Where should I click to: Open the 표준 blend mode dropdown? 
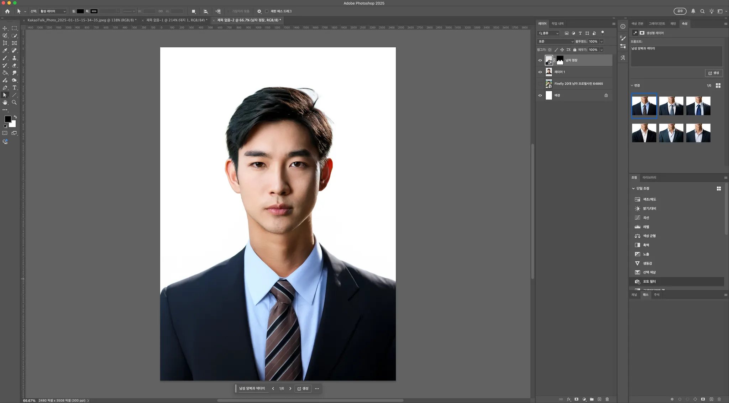pos(555,42)
